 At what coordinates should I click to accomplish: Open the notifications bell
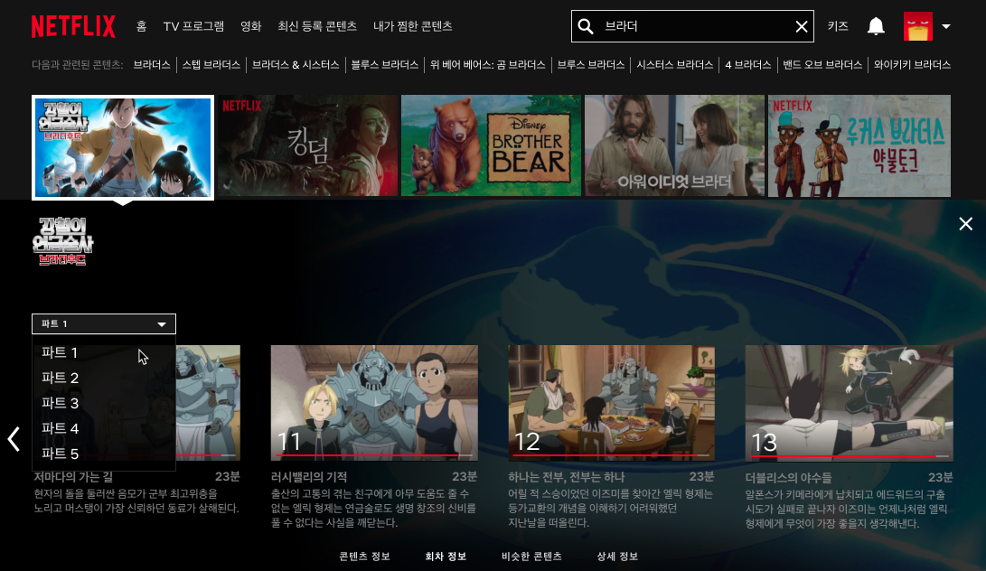tap(876, 26)
